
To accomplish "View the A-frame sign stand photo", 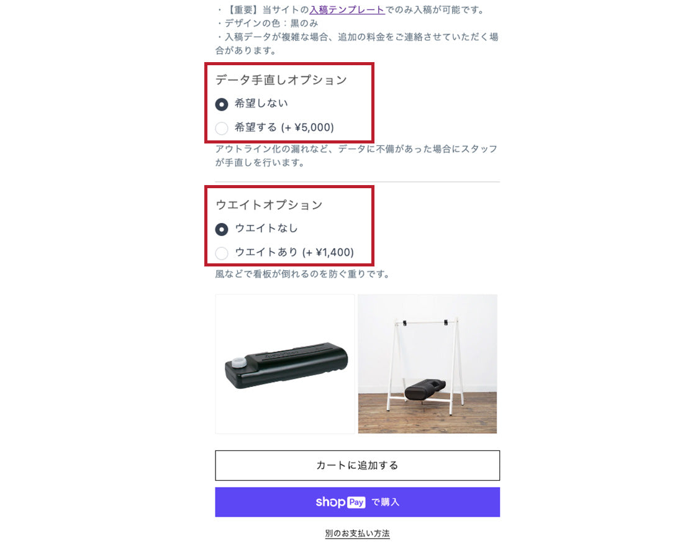I will click(427, 363).
